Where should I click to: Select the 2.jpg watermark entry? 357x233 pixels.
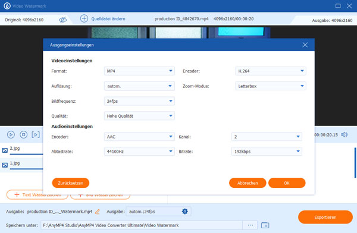coord(21,150)
